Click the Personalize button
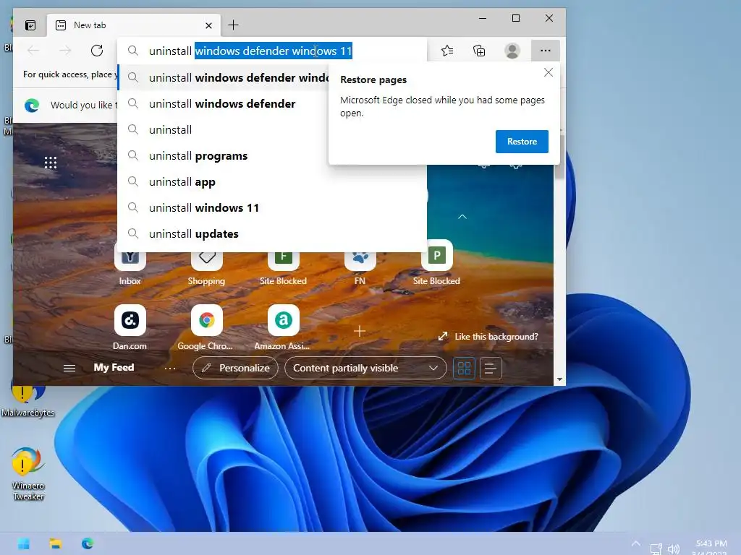Image resolution: width=741 pixels, height=555 pixels. tap(235, 368)
